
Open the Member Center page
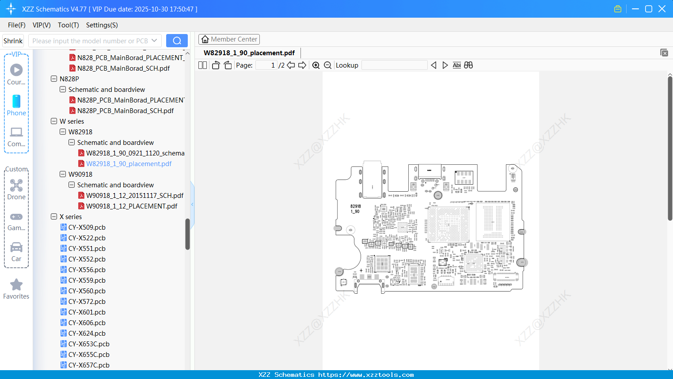pos(229,39)
